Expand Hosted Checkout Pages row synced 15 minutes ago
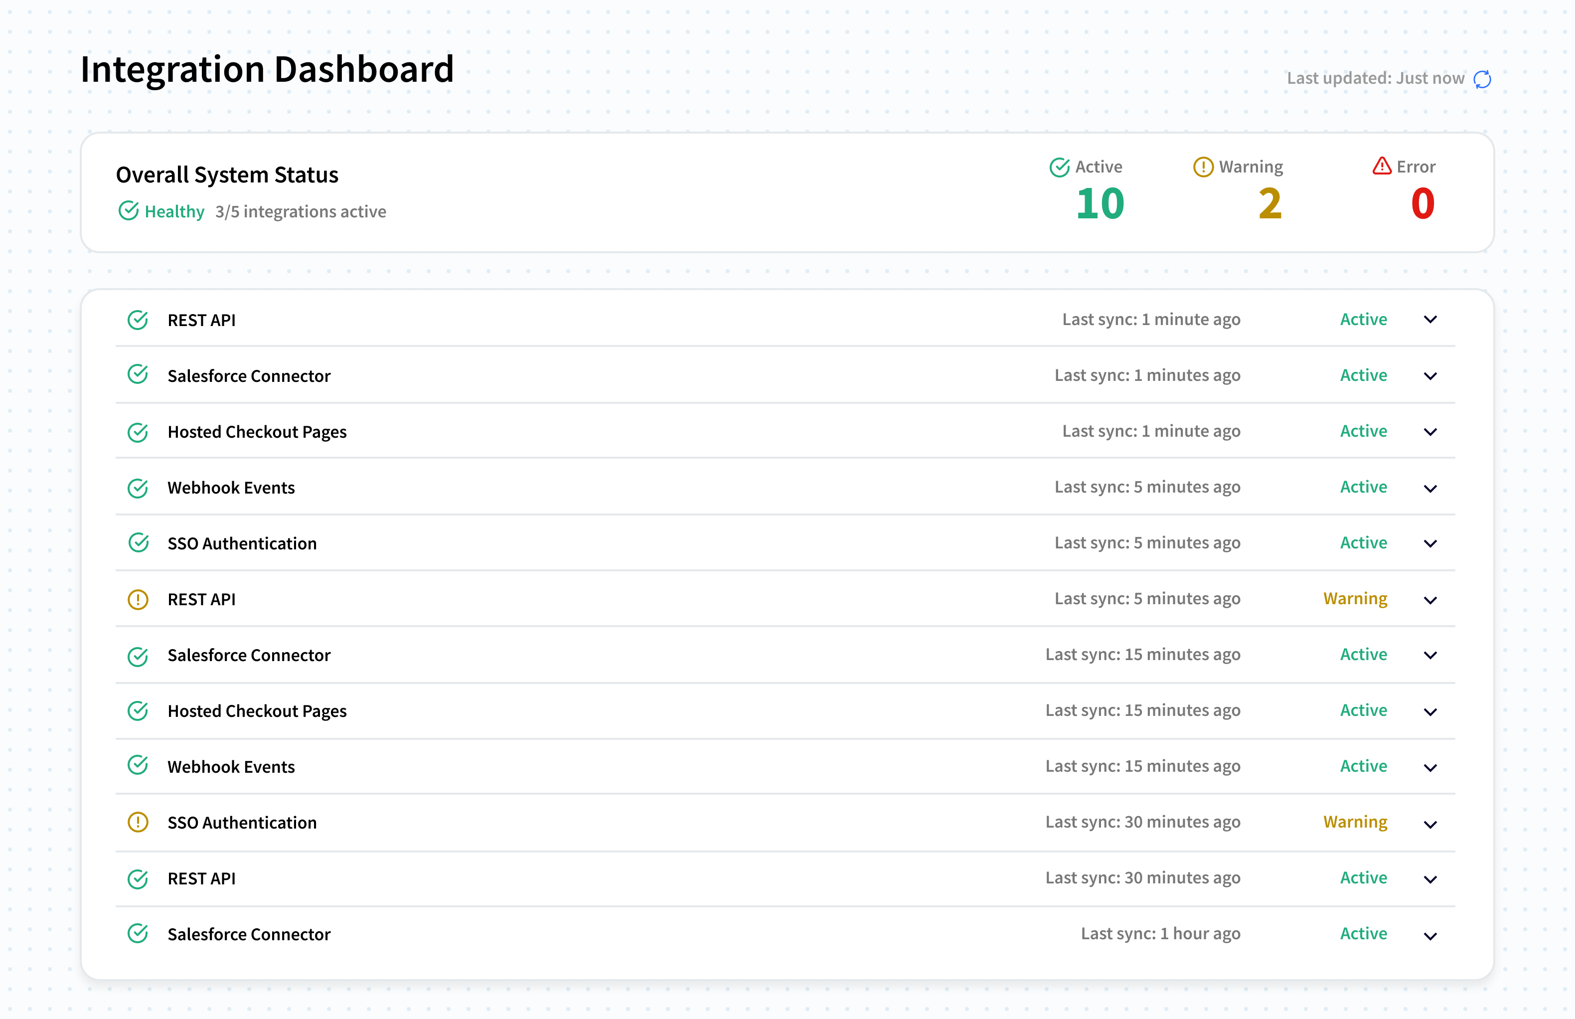The height and width of the screenshot is (1019, 1575). coord(1430,712)
